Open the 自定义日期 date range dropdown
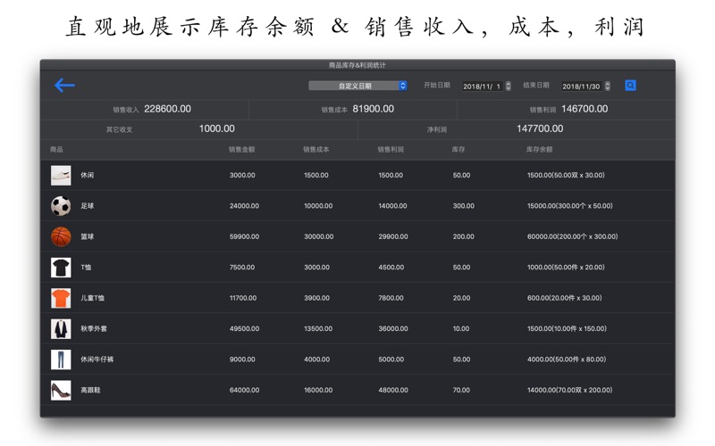 357,86
